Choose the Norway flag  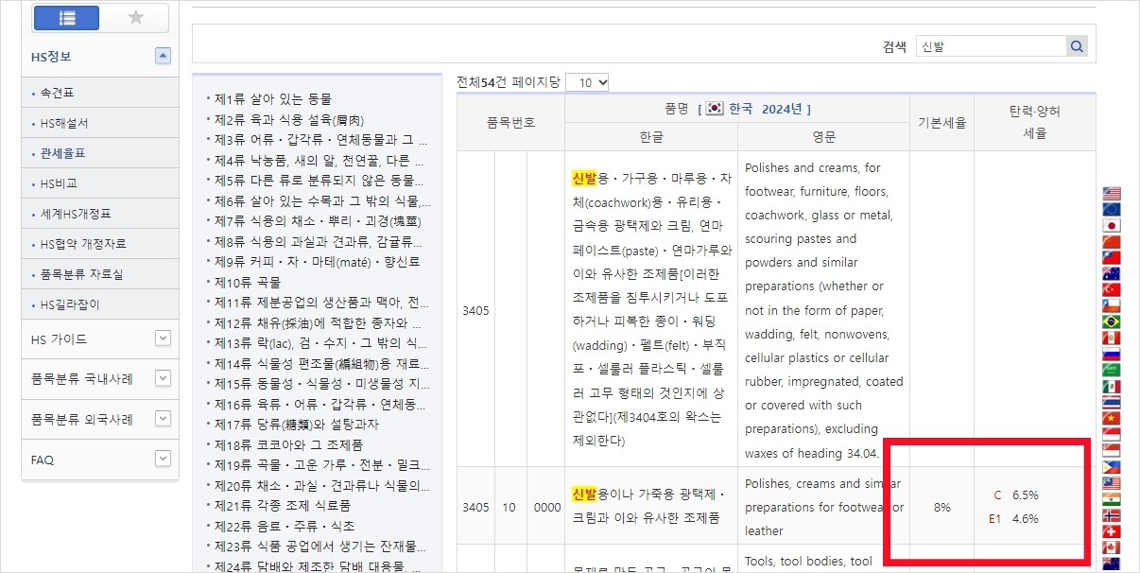[x=1112, y=514]
